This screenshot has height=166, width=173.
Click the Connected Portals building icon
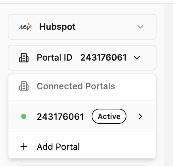coord(24,86)
